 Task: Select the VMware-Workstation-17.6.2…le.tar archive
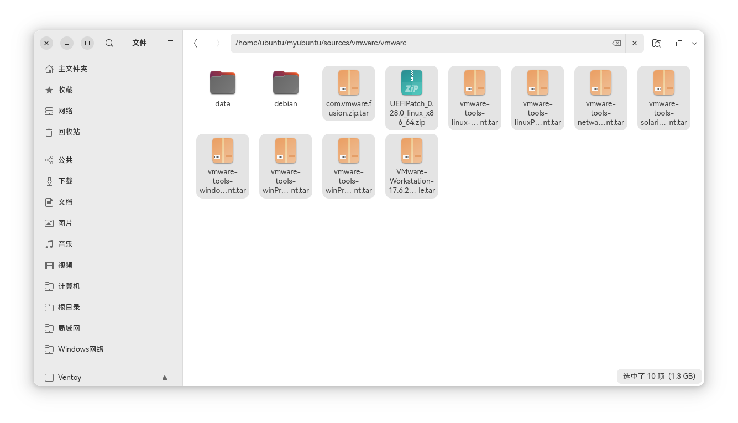tap(412, 166)
